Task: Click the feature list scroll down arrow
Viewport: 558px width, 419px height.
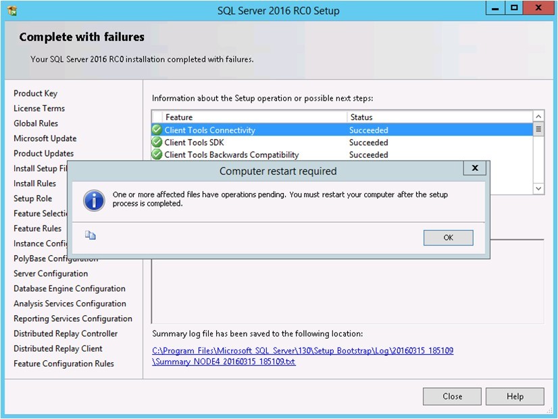Action: [538, 188]
